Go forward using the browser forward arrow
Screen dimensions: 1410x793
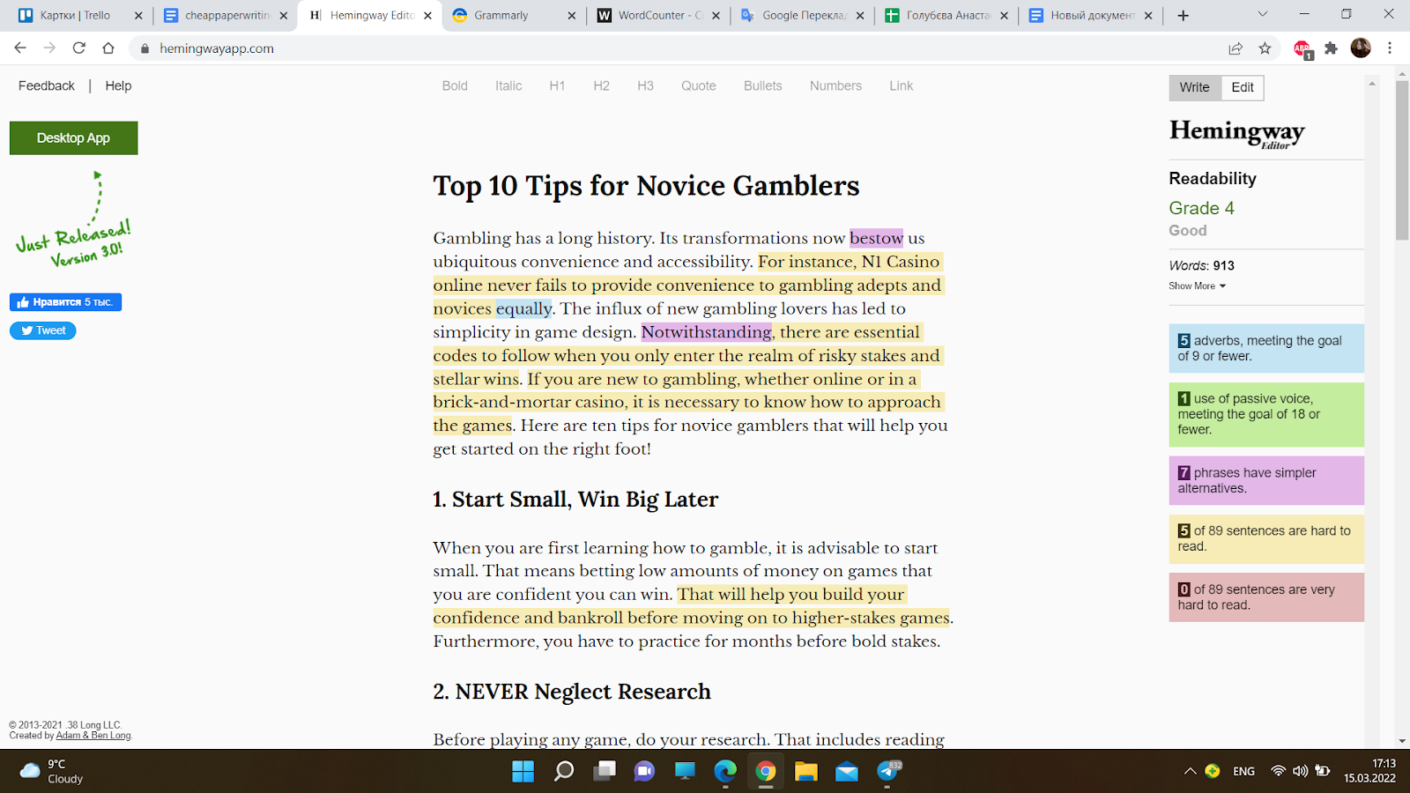coord(49,48)
